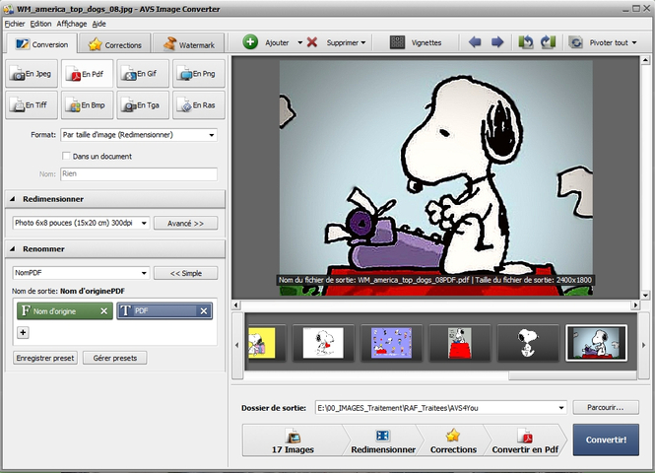Click the green Ajouter plus icon

pyautogui.click(x=250, y=42)
